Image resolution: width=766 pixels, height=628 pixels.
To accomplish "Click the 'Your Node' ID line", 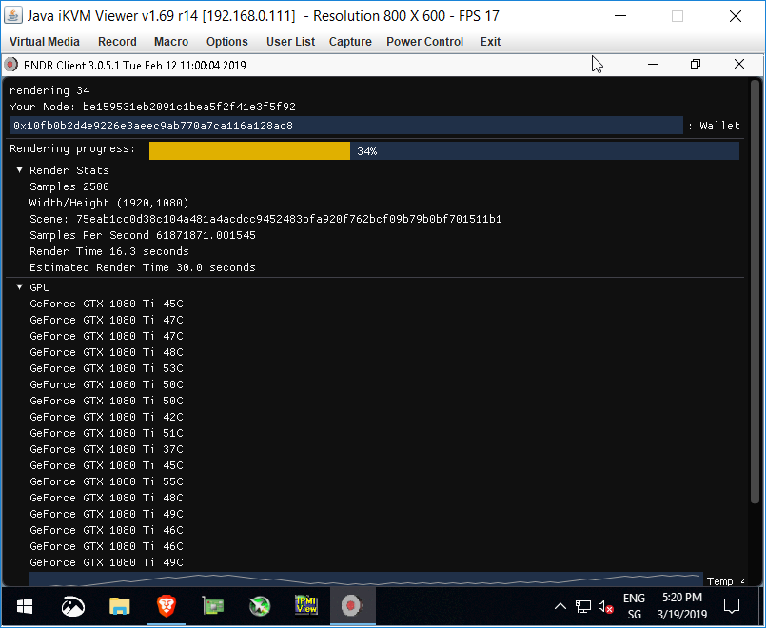I will pyautogui.click(x=152, y=107).
